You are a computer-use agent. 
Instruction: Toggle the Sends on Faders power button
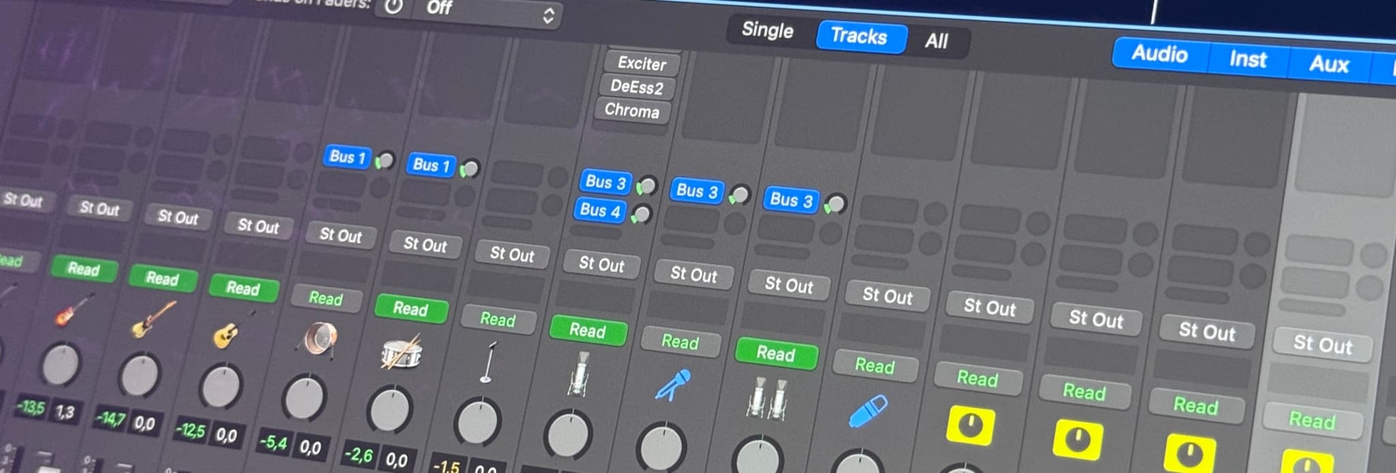point(394,7)
